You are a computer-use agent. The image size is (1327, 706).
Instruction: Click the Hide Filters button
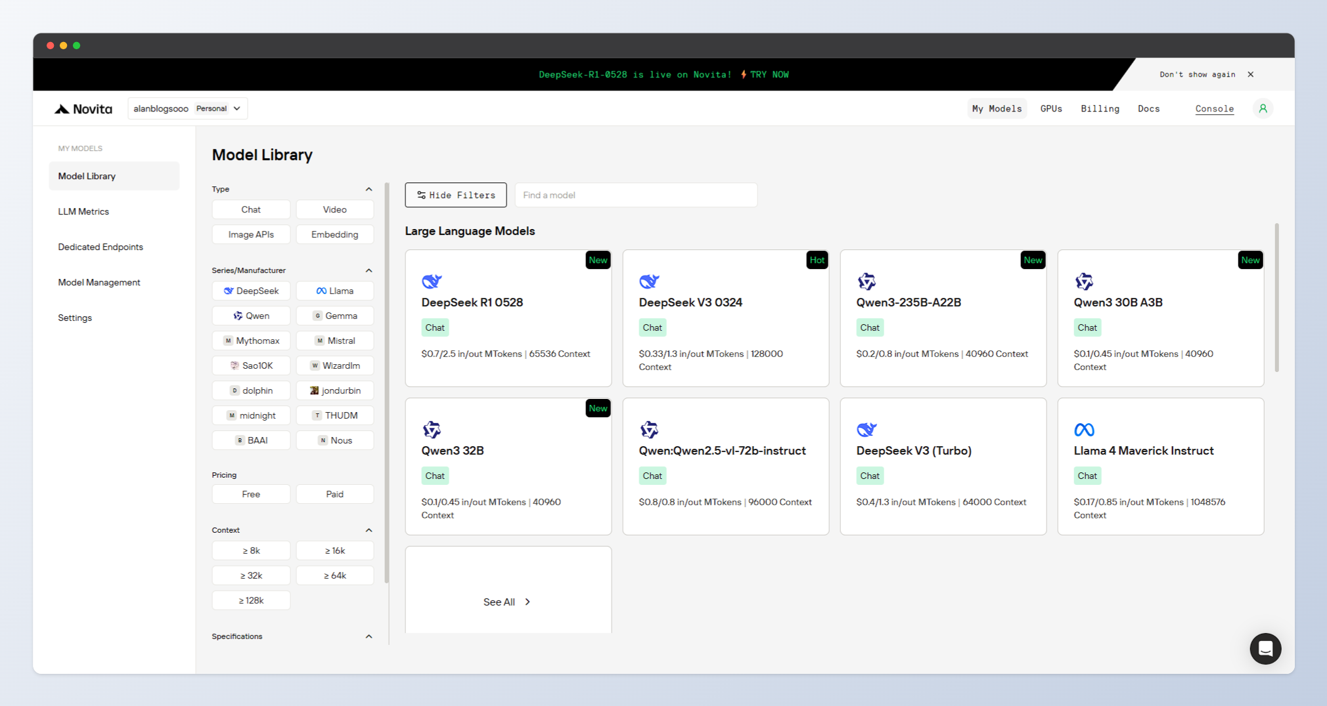pos(456,195)
